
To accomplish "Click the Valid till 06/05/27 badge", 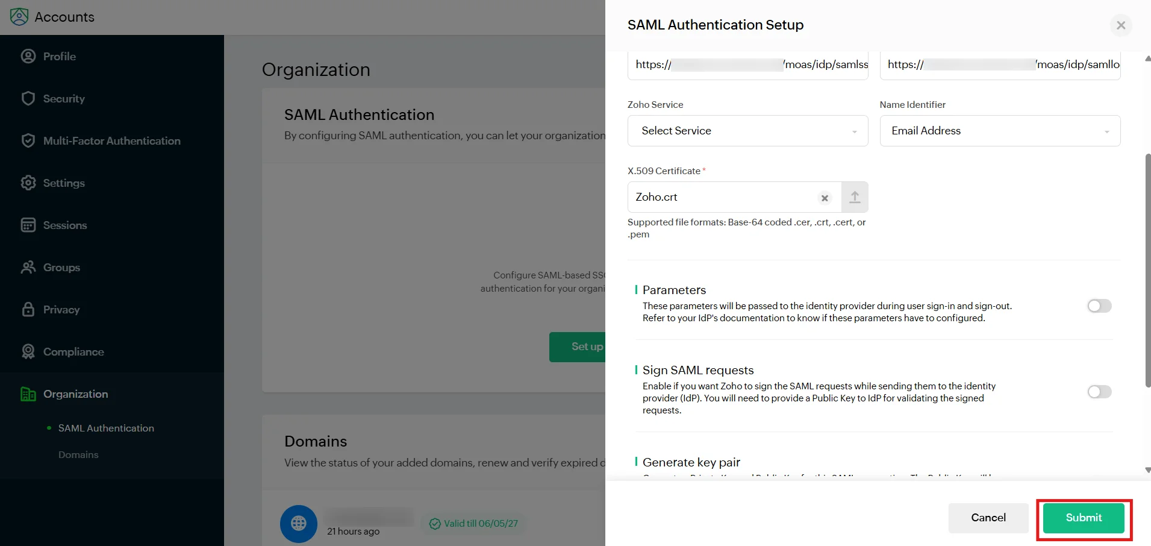I will click(474, 523).
